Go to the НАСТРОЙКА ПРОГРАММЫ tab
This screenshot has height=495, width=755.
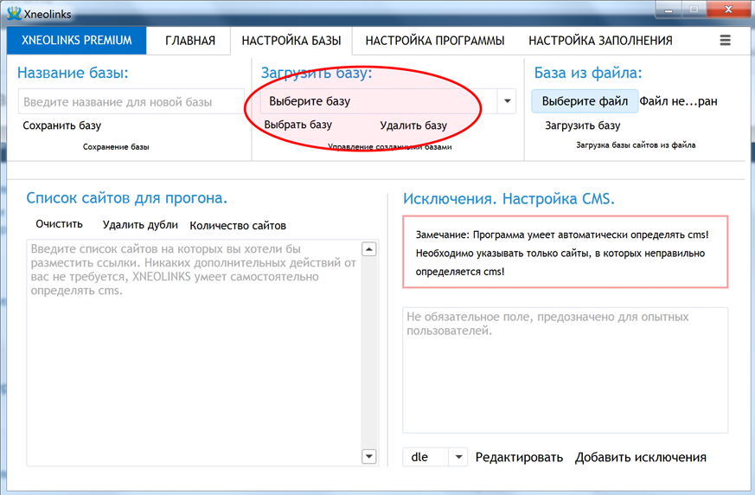point(435,41)
